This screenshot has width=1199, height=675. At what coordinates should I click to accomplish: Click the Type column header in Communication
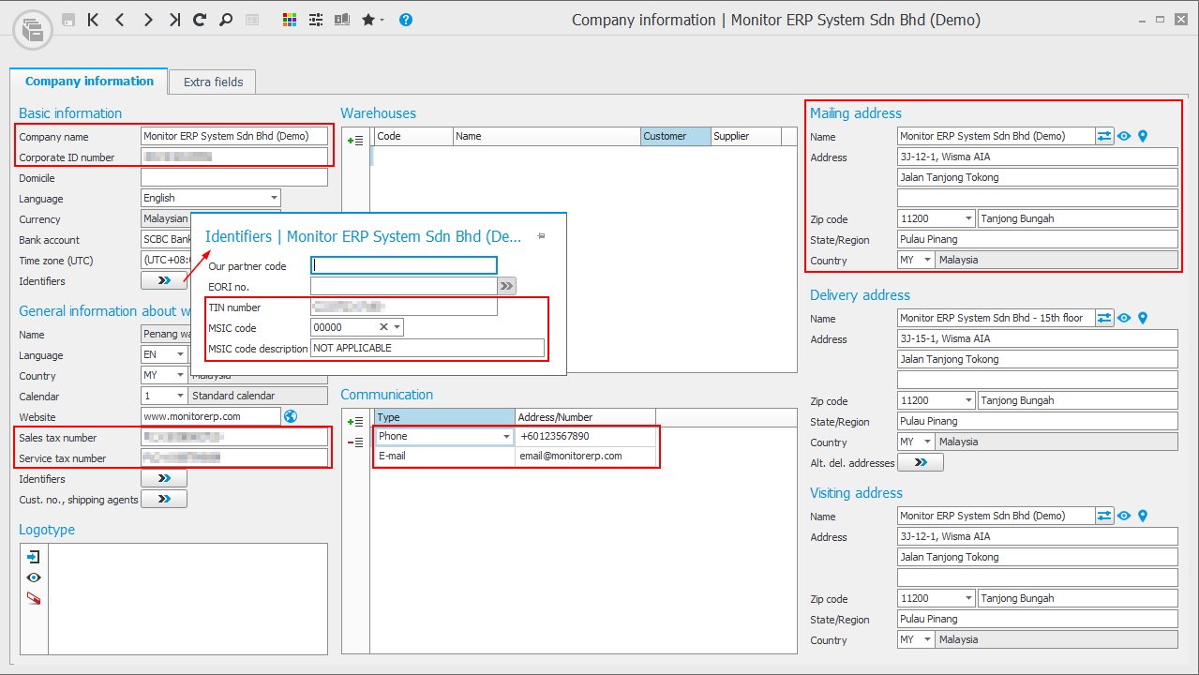pos(444,417)
